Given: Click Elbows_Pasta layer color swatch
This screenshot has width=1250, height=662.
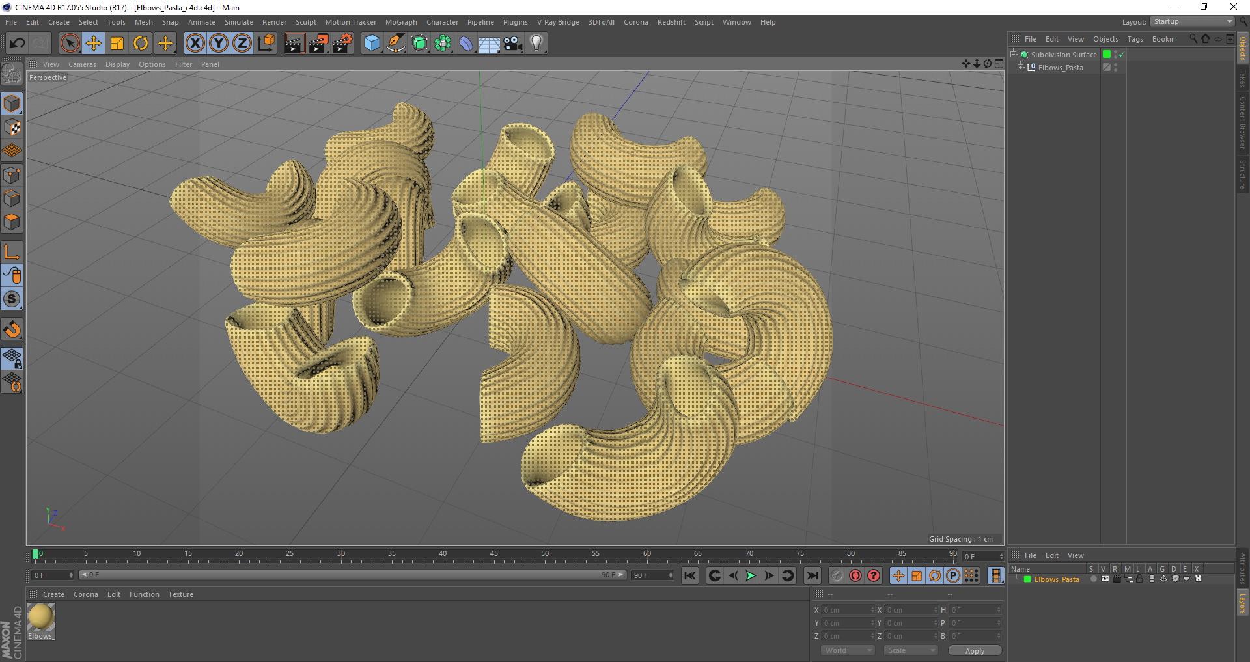Looking at the screenshot, I should (x=1027, y=579).
